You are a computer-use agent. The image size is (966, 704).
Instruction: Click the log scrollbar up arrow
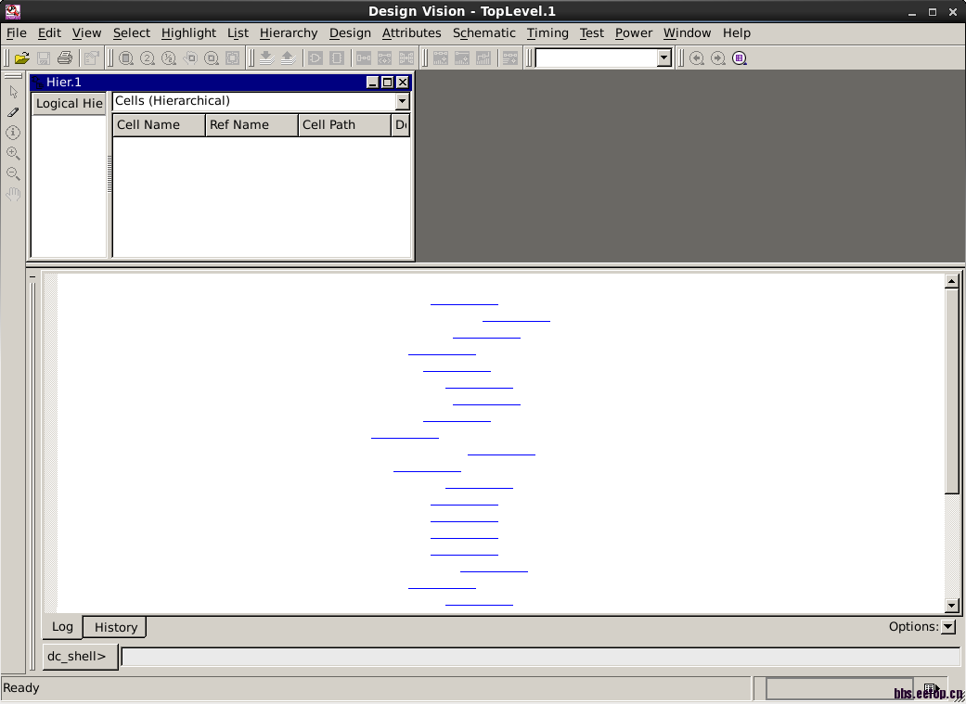pos(951,281)
